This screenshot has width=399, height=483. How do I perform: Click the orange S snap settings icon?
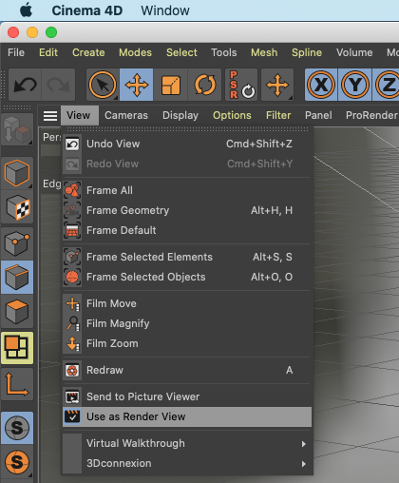tap(17, 462)
